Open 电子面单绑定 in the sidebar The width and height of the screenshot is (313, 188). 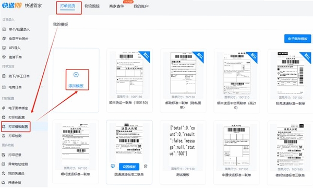(18, 108)
